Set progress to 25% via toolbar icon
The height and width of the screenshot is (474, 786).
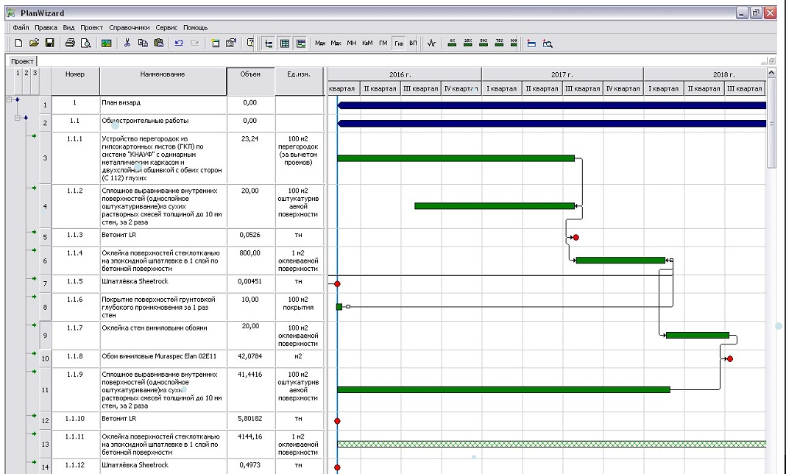(467, 43)
